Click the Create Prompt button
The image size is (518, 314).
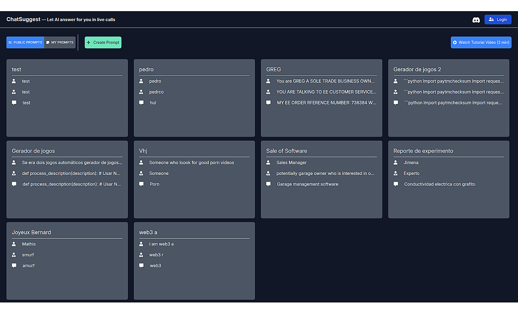click(x=103, y=42)
